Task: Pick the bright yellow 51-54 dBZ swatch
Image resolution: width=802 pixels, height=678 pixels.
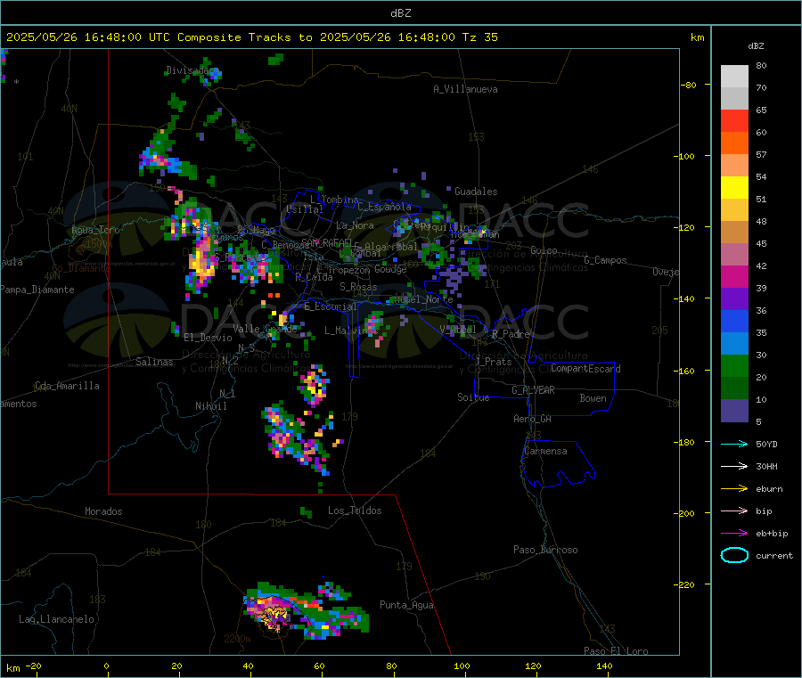Action: (734, 188)
